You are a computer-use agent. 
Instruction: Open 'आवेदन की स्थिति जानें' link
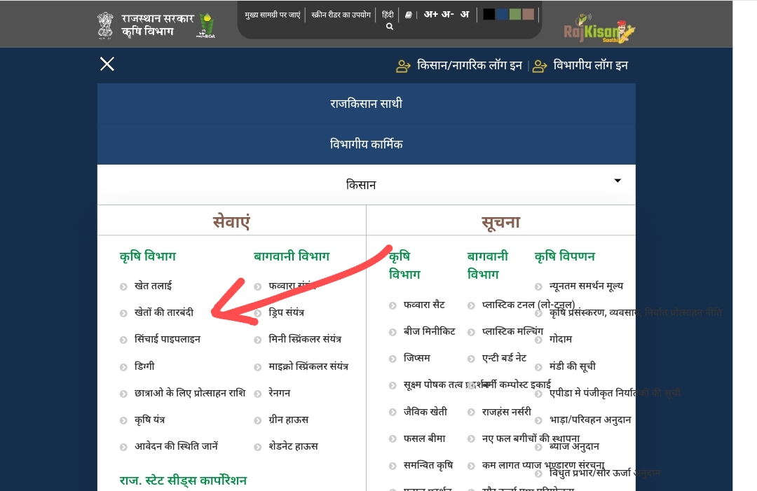tap(176, 447)
